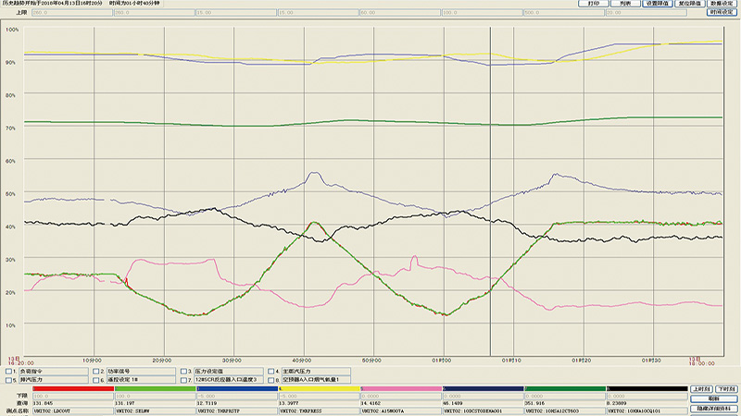Click point name field UNIT02:LDCOUT

(73, 410)
